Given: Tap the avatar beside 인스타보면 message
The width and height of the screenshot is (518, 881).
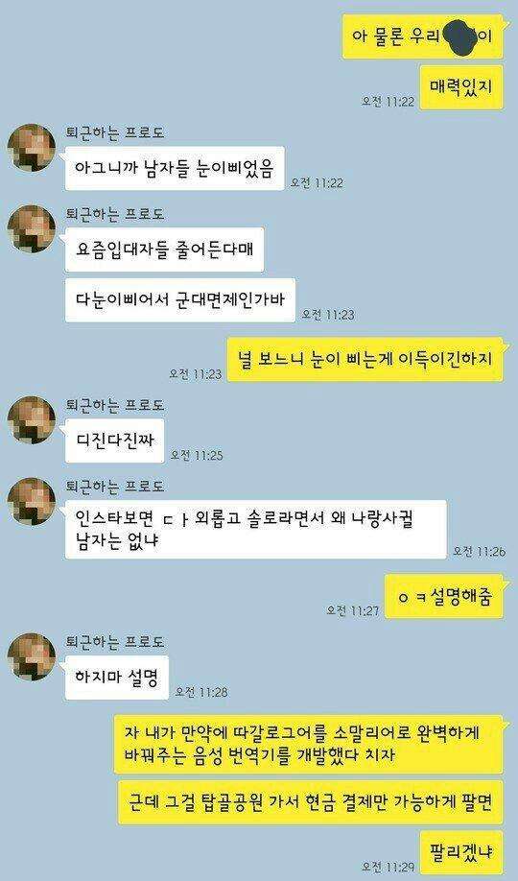Looking at the screenshot, I should (31, 501).
